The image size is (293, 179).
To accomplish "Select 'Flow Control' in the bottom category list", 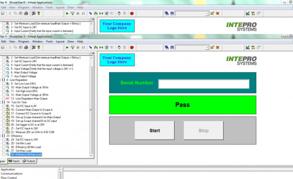I will click(x=9, y=178).
